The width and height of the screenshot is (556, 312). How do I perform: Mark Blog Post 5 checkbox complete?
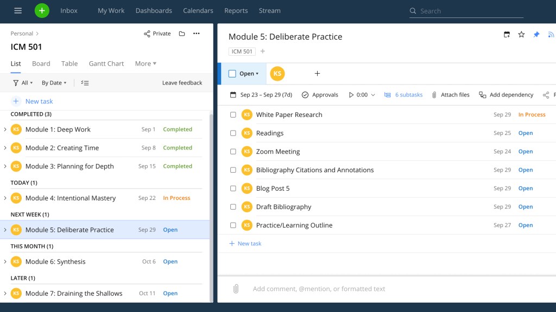pyautogui.click(x=233, y=188)
